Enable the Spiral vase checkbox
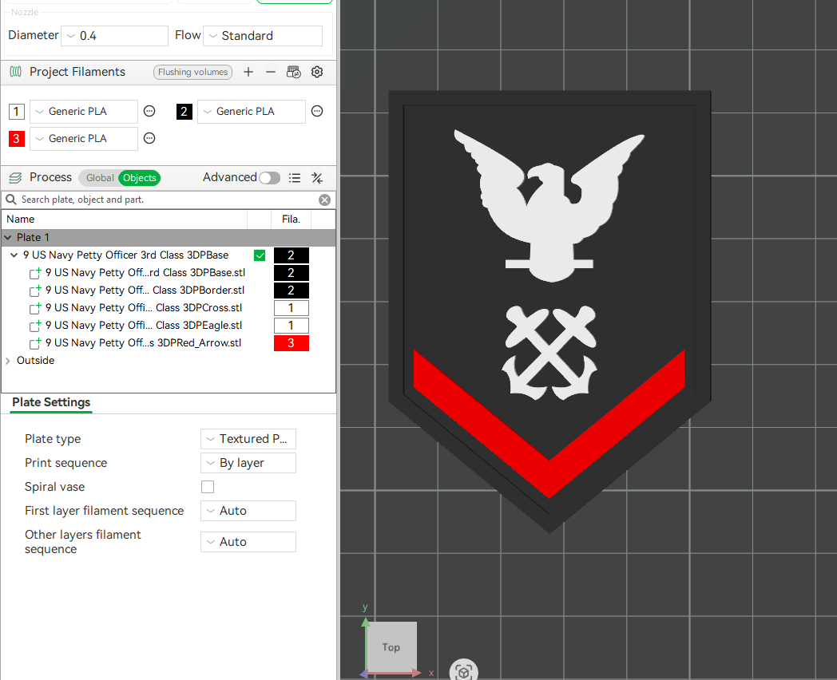 click(207, 486)
